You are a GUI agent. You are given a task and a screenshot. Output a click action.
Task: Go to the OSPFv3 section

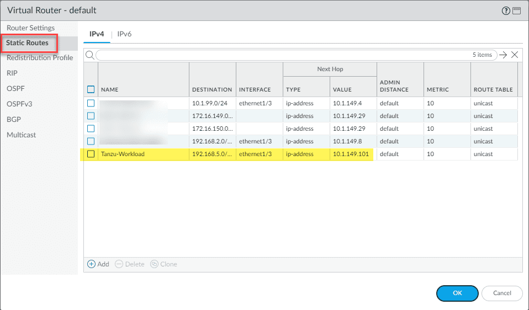18,104
